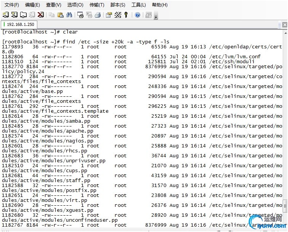
Task: Open Session Options toolbar icon
Action: 109,15
